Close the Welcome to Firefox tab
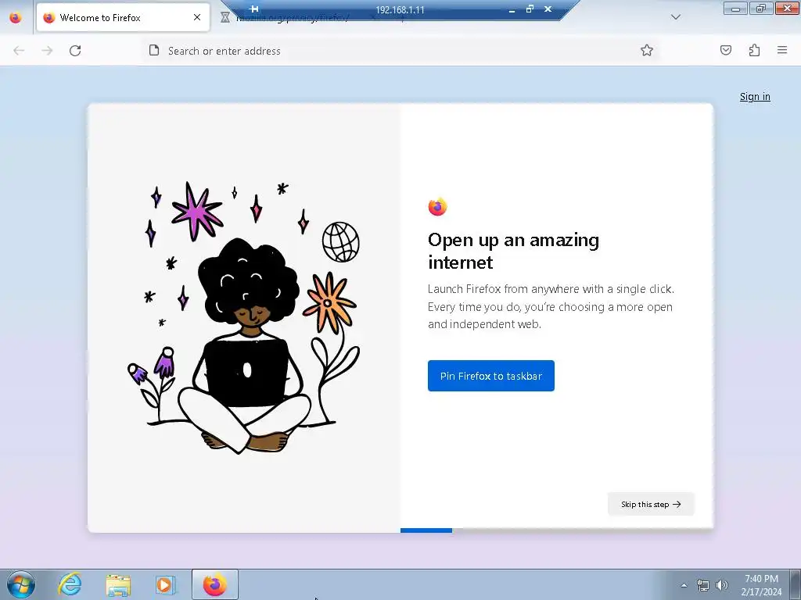Viewport: 801px width, 600px height. coord(197,17)
